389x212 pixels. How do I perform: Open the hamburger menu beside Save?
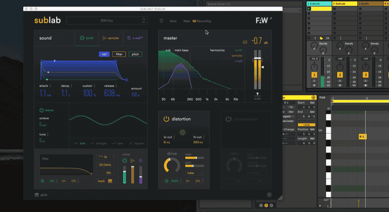coord(161,21)
